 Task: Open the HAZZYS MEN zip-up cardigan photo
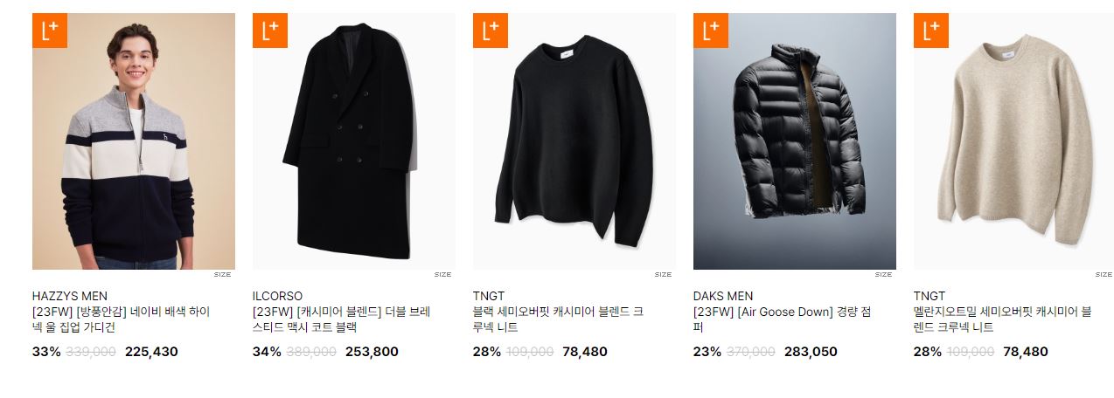coord(134,141)
